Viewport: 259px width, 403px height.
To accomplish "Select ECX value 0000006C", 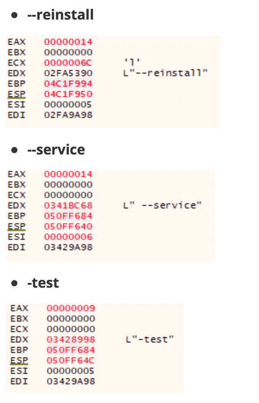I will tap(68, 63).
